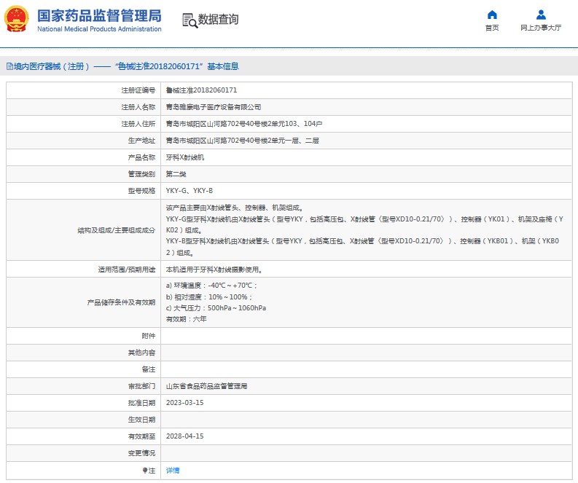Select expiry date 2028-04-15
578x483 pixels.
[184, 436]
